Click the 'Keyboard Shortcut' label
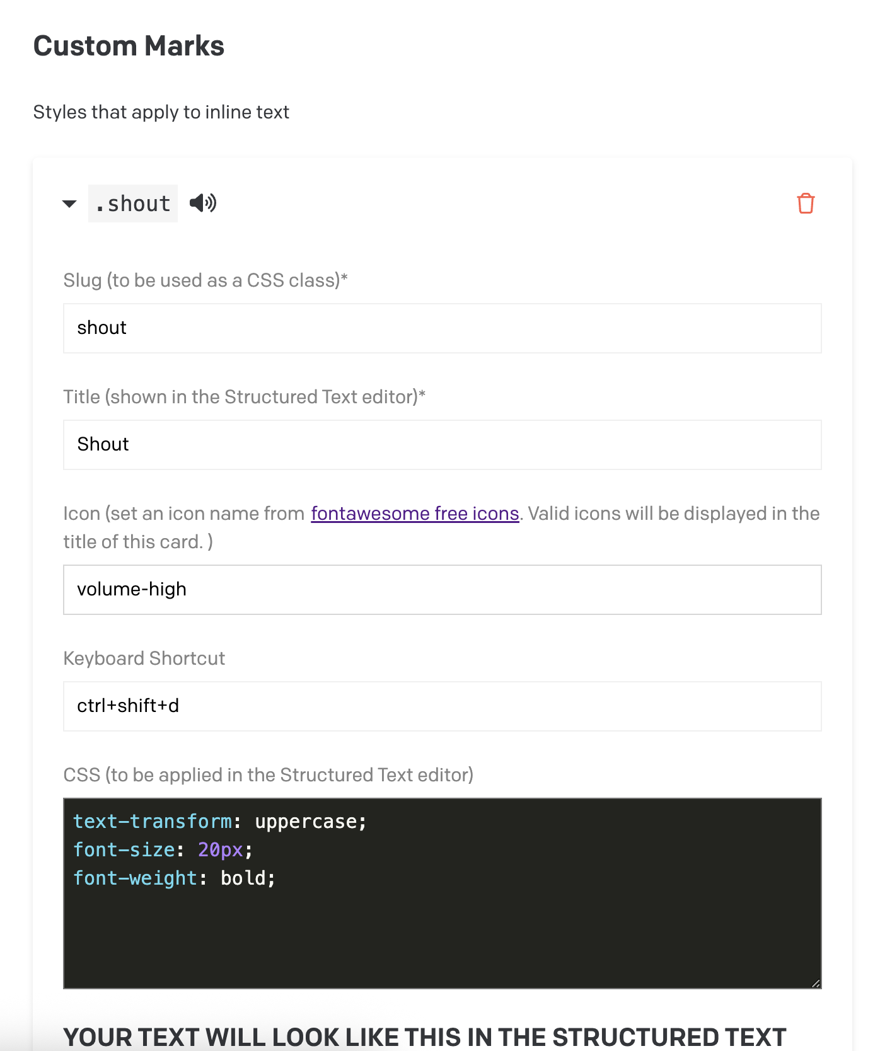Viewport: 880px width, 1051px height. [x=144, y=658]
